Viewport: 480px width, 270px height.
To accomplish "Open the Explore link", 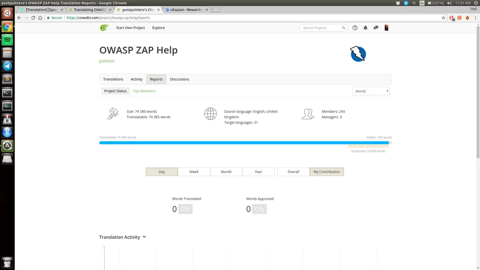I will 158,28.
